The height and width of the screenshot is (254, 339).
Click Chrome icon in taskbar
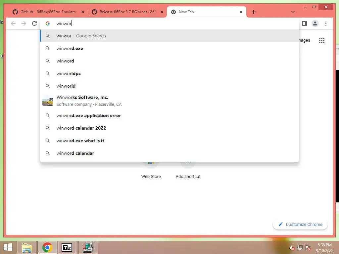coord(47,247)
